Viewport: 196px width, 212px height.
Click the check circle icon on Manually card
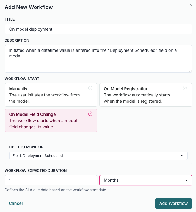[90, 88]
